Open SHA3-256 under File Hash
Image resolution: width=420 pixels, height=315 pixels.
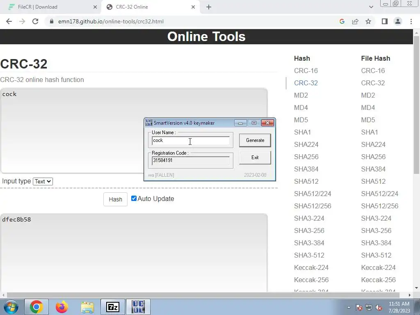pyautogui.click(x=376, y=231)
